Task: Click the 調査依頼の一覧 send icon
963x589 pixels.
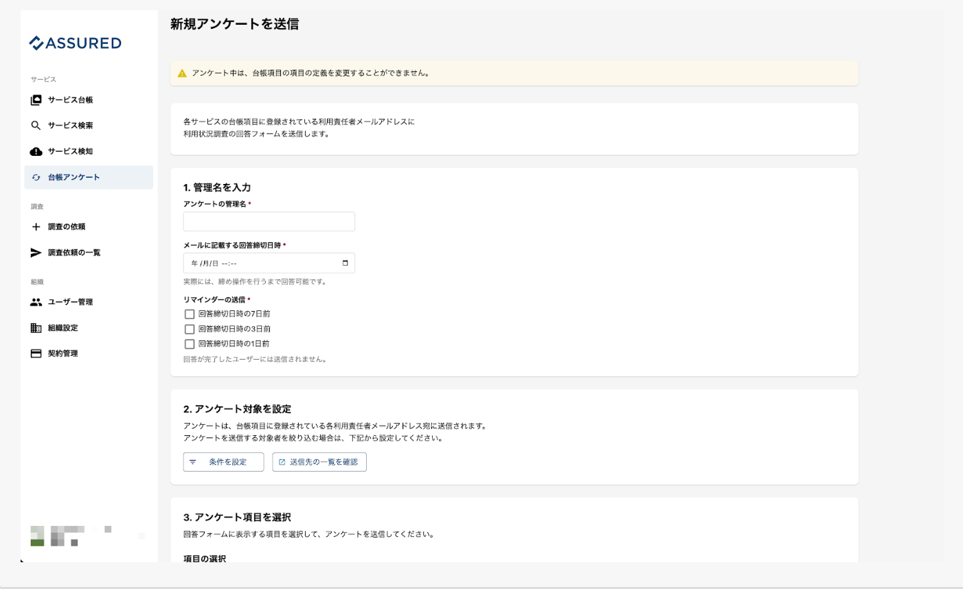Action: [36, 253]
